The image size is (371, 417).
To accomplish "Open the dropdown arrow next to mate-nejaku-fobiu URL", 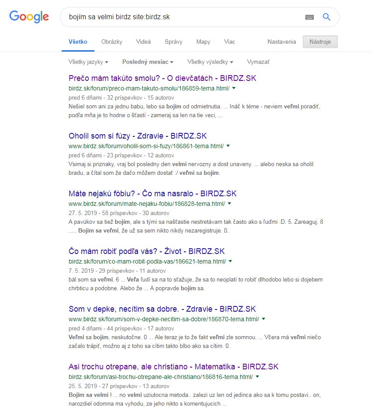I will click(229, 203).
